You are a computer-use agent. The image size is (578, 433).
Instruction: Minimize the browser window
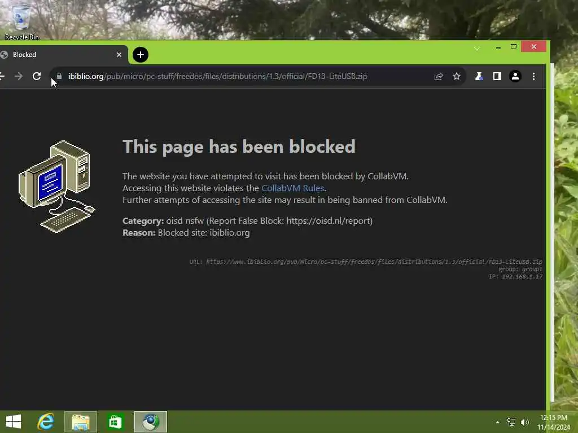(498, 47)
